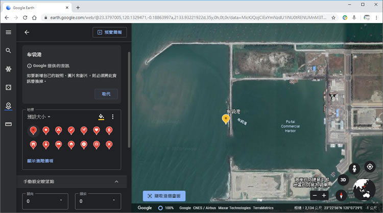Select the hotel bed pin icon
This screenshot has width=383, height=213.
pyautogui.click(x=58, y=145)
